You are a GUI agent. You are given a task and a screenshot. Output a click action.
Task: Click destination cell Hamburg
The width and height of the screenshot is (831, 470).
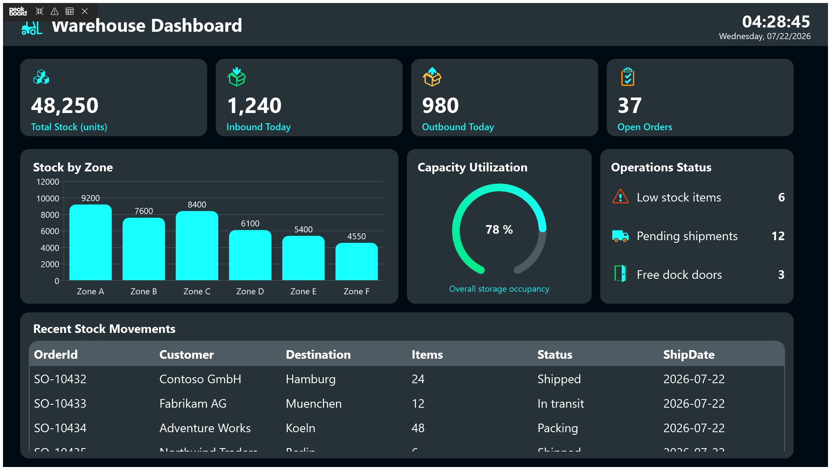pyautogui.click(x=311, y=380)
